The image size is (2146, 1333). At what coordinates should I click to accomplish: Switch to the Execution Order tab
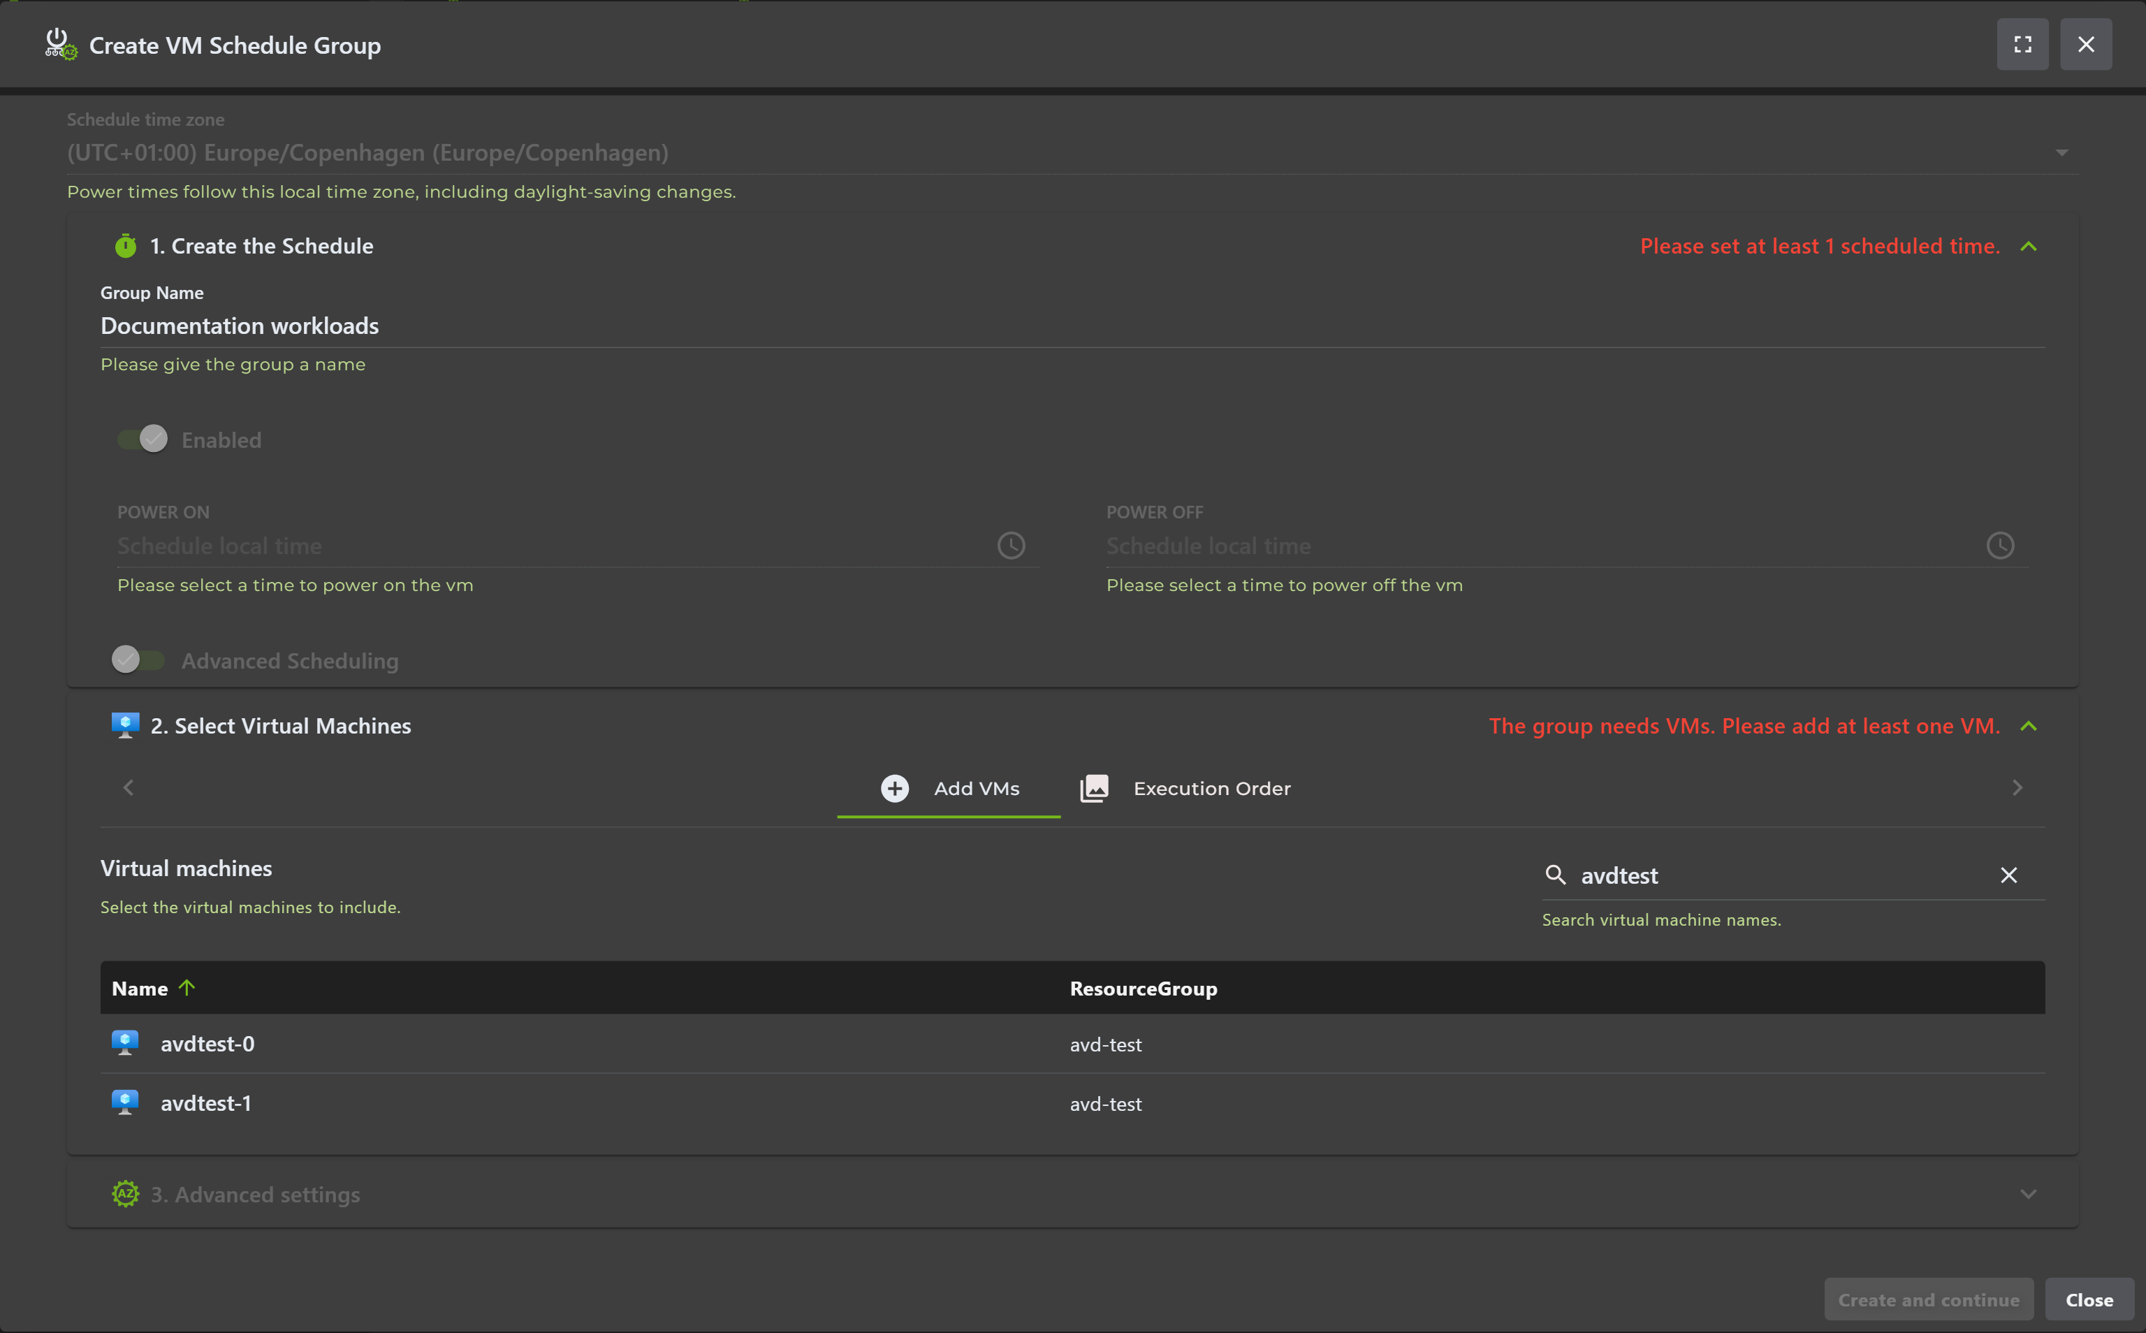1185,788
